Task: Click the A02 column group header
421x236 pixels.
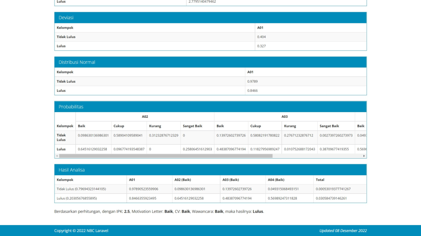Action: (145, 116)
